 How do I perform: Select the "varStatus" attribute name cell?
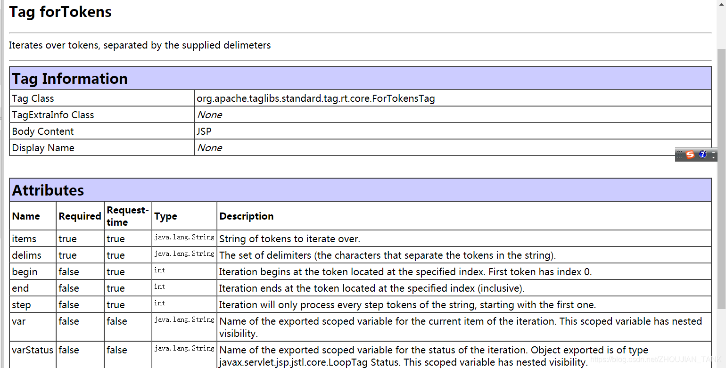tap(33, 355)
